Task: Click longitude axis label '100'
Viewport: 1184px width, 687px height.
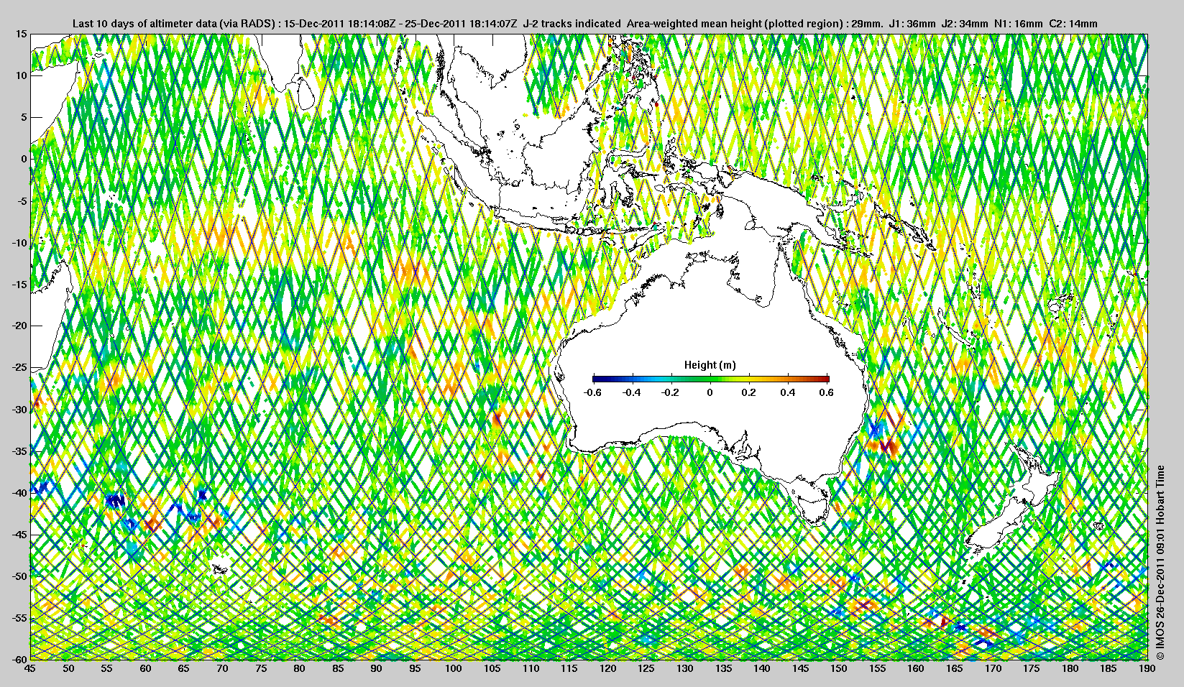Action: pos(454,668)
